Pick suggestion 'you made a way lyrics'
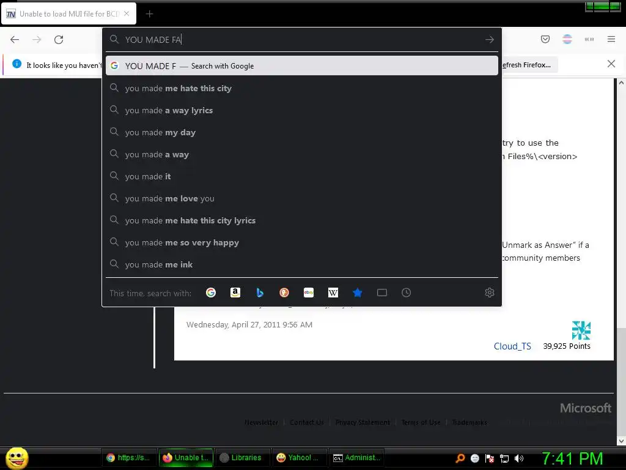The width and height of the screenshot is (626, 470). [302, 110]
